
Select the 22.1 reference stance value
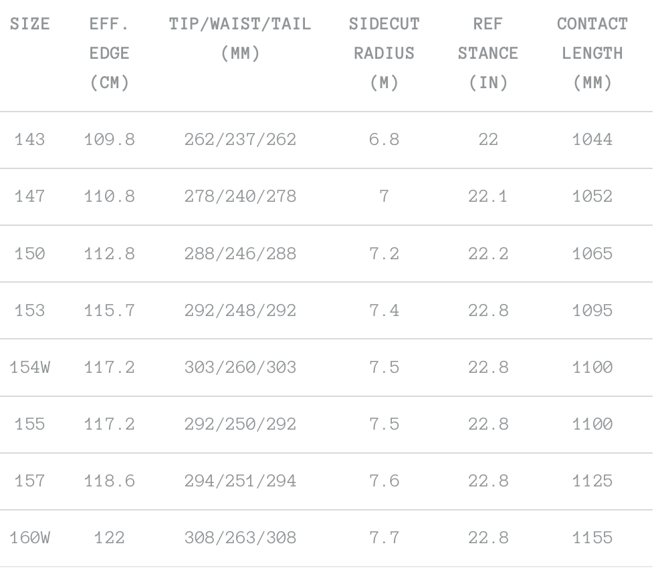coord(487,197)
